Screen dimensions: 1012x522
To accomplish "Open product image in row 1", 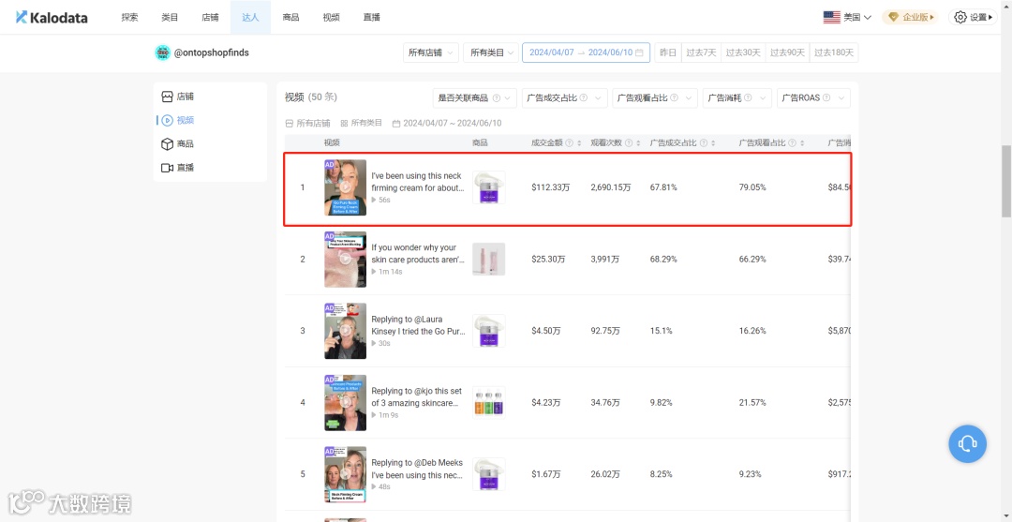I will 488,187.
